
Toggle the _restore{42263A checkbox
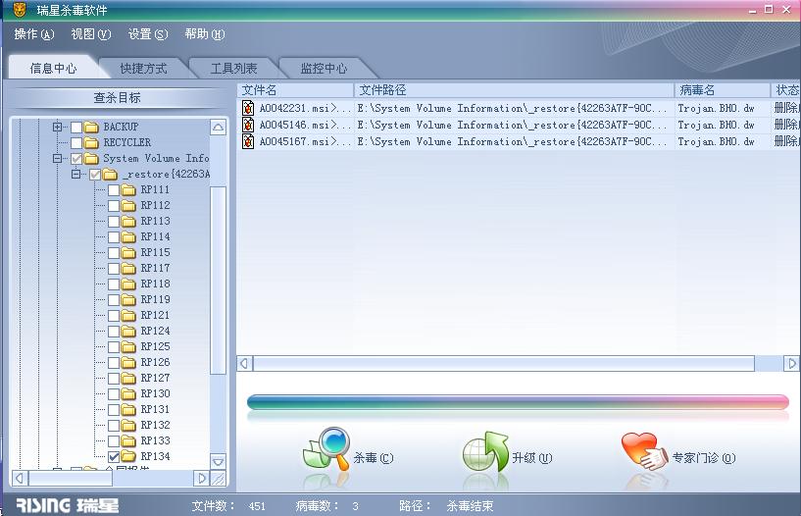tap(95, 175)
